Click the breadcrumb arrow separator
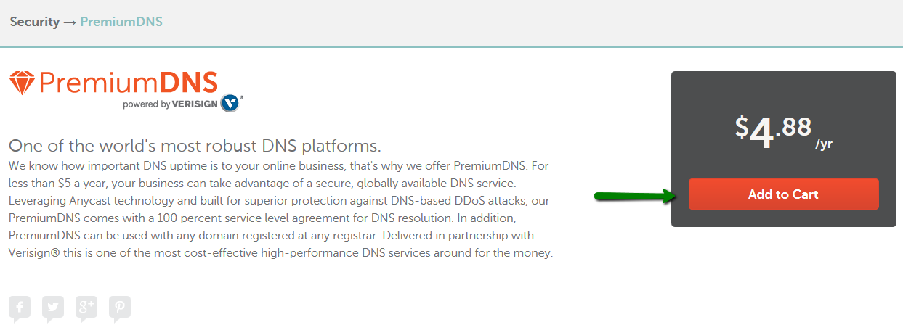Screen dimensions: 903x325 (70, 22)
